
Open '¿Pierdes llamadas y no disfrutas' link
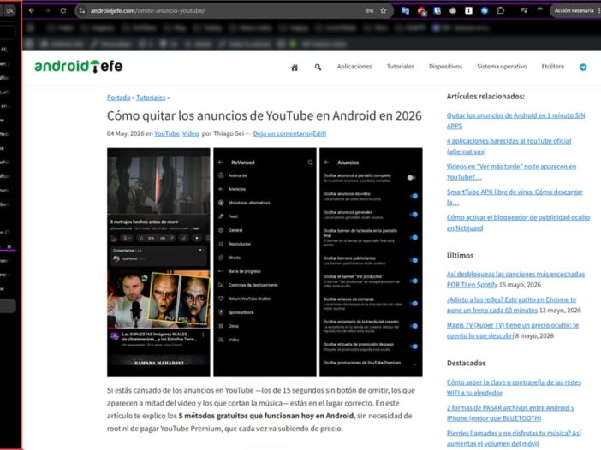pyautogui.click(x=514, y=438)
